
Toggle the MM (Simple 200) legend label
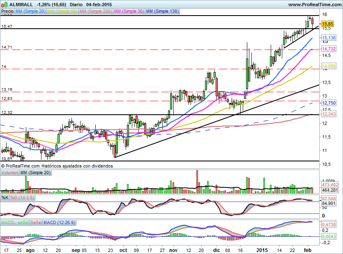coord(97,11)
